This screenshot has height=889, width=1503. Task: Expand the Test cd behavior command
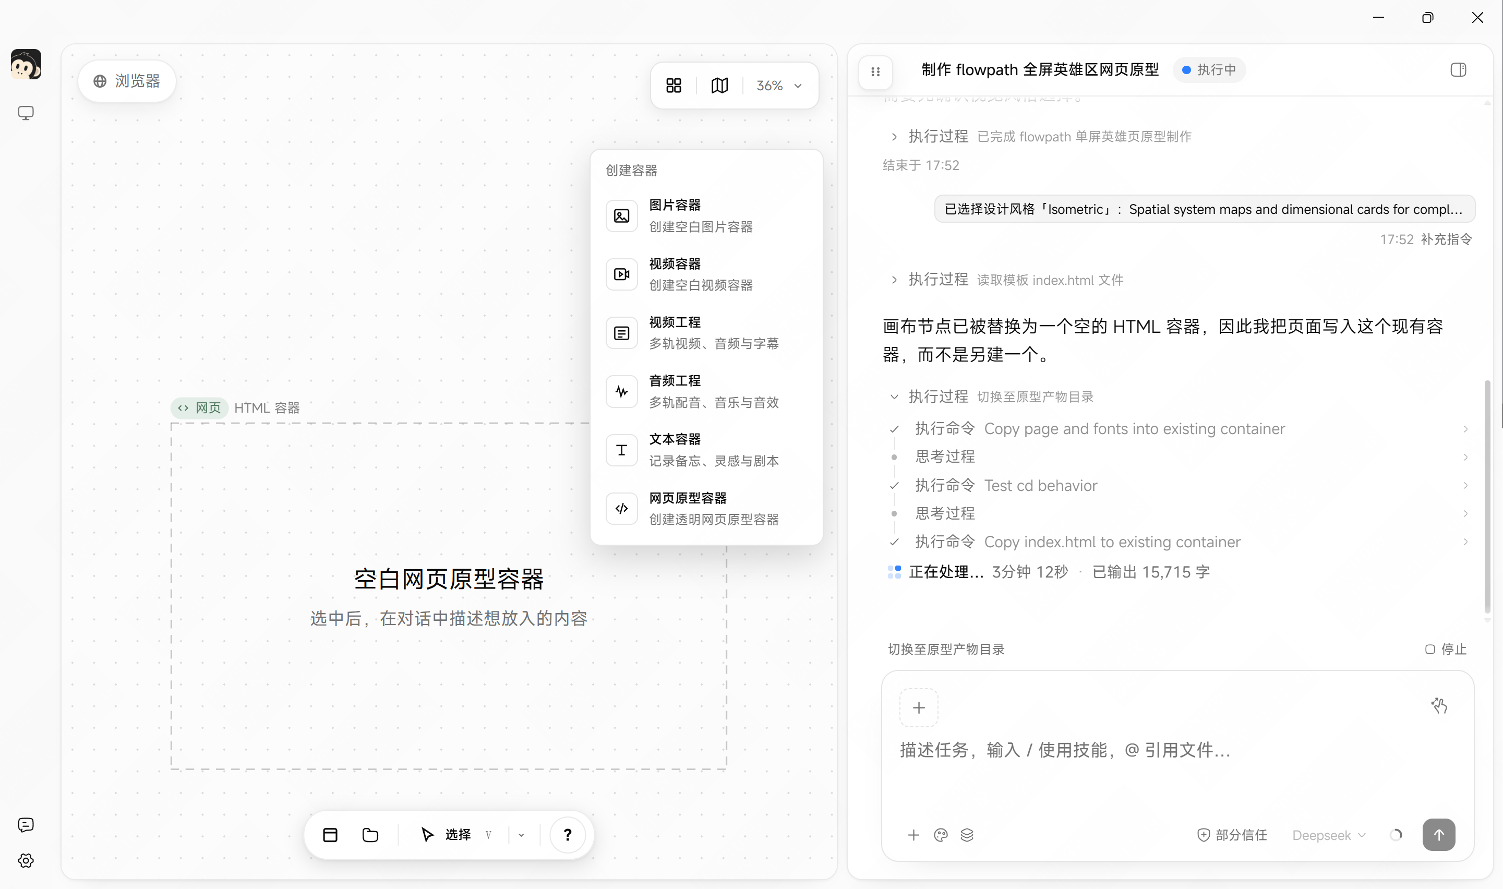(1179, 485)
